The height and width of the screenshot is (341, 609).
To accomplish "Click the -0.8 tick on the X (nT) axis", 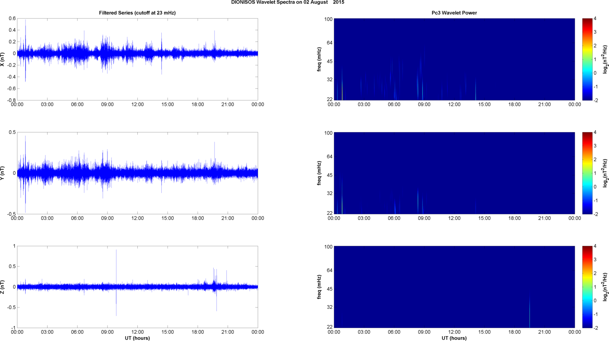I will 11,101.
